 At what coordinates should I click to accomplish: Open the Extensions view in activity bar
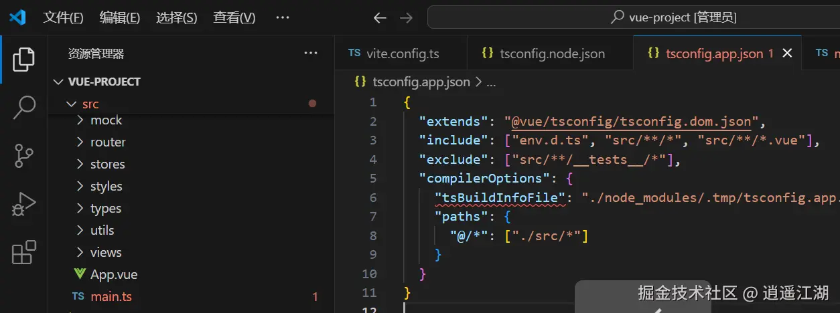click(24, 253)
